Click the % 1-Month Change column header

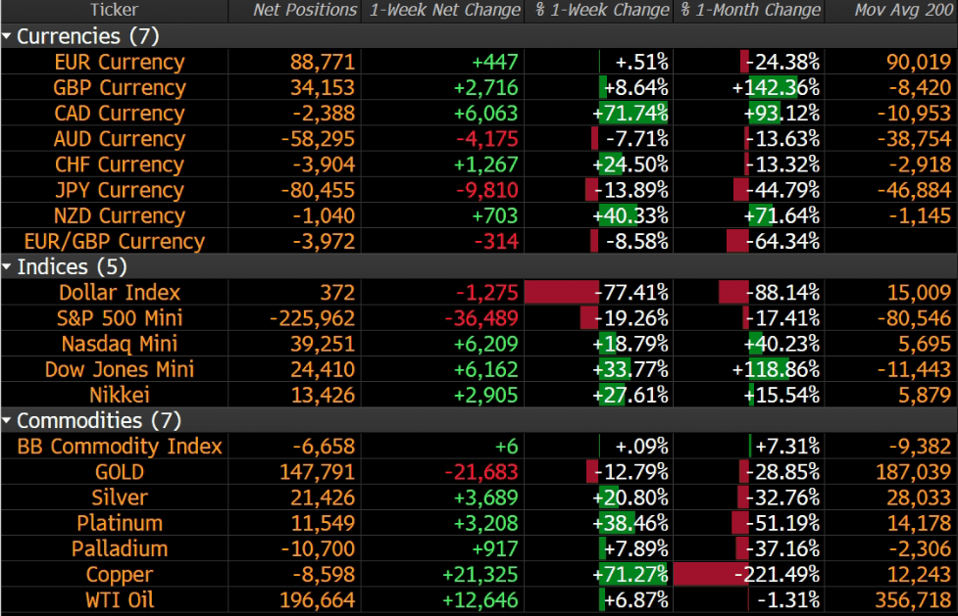747,11
